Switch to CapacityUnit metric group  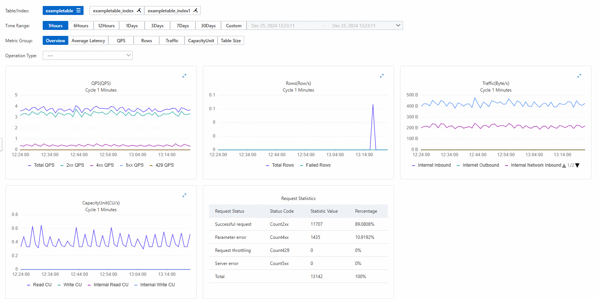pyautogui.click(x=201, y=40)
